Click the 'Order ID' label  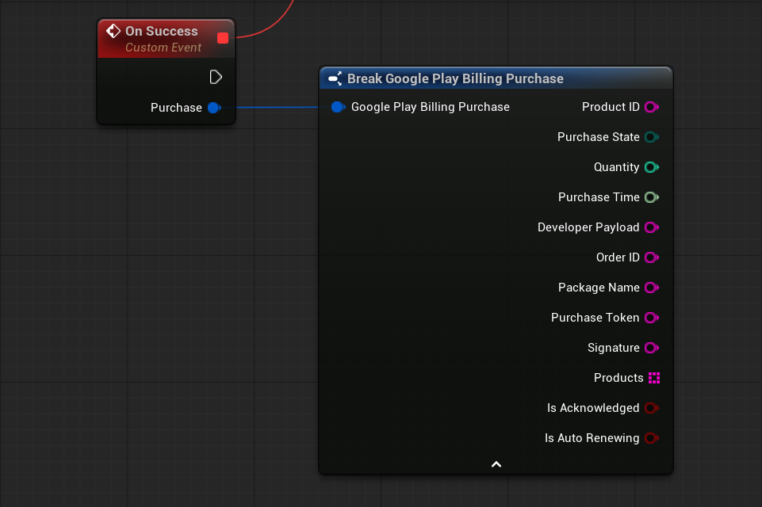[x=618, y=257]
